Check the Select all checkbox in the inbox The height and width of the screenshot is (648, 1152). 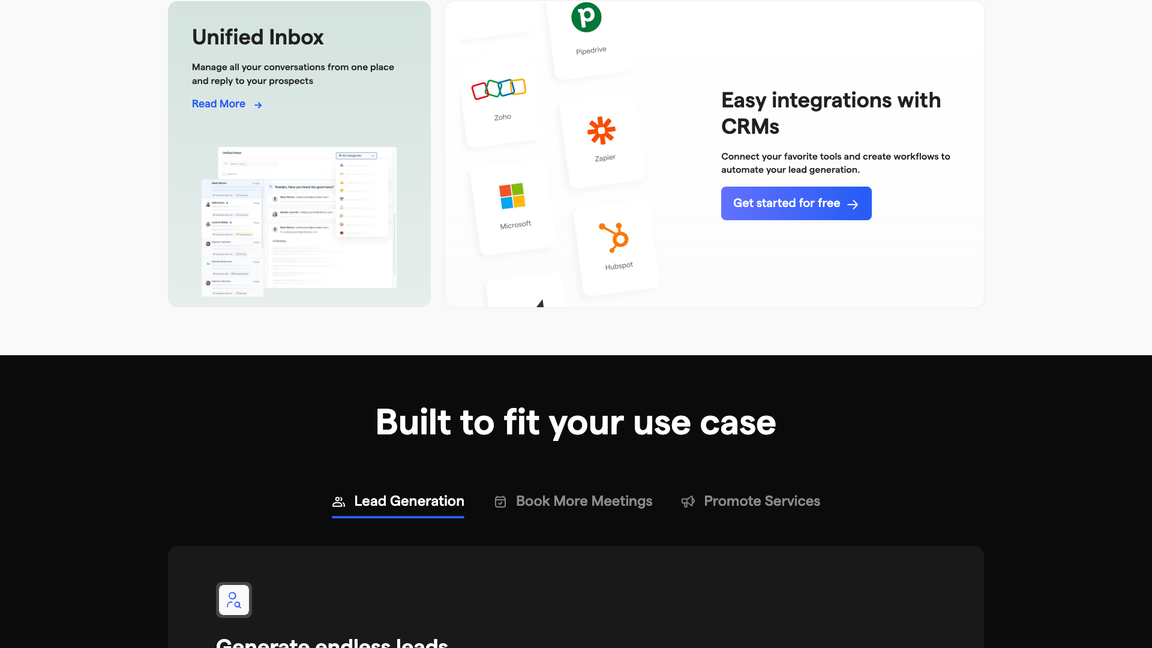[224, 174]
